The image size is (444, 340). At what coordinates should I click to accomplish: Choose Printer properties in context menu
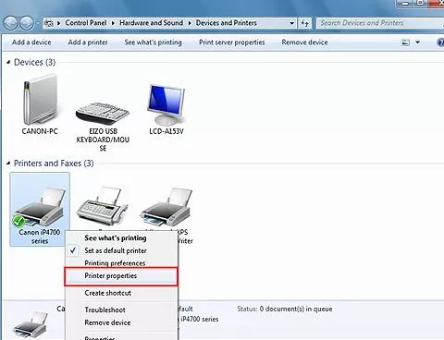121,276
